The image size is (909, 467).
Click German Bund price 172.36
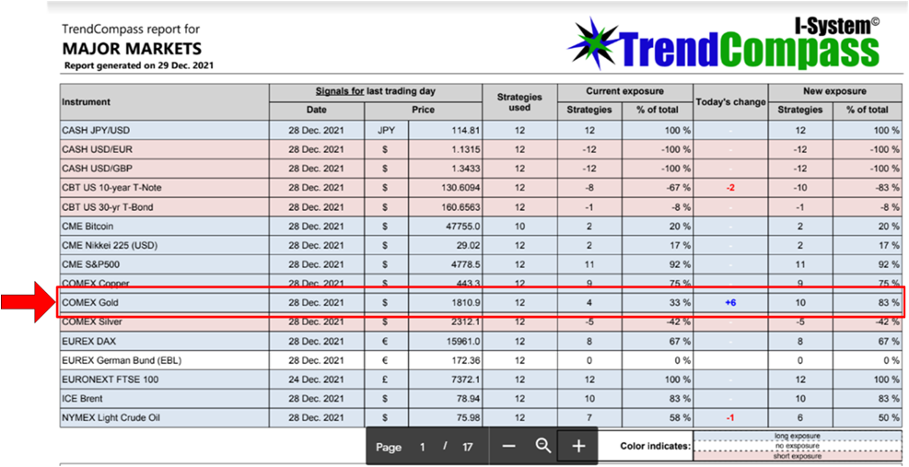point(466,360)
